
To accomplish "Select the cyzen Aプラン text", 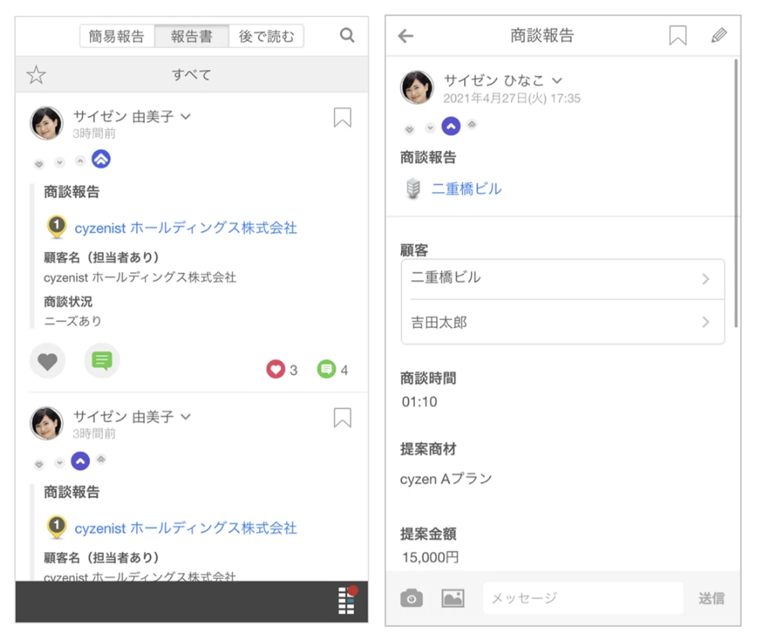I will coord(446,480).
